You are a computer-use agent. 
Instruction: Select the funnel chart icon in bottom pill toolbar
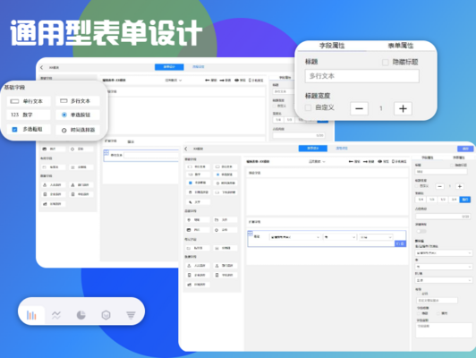coord(131,315)
